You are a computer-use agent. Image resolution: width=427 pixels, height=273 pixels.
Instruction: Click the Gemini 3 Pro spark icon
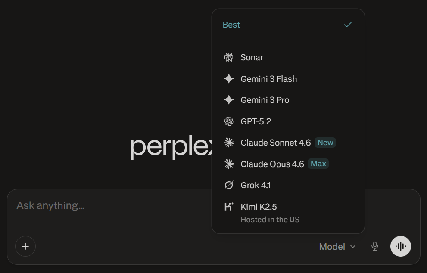[229, 100]
